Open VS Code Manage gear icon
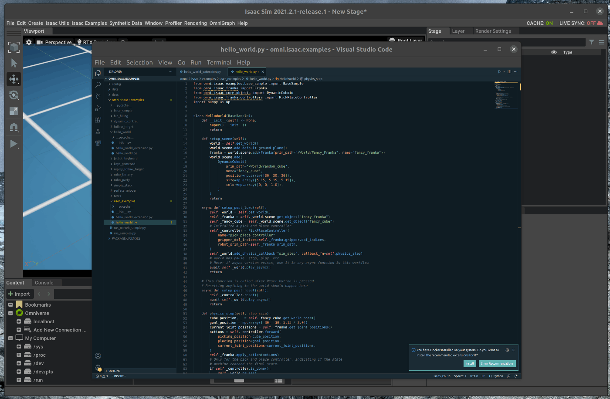Image resolution: width=610 pixels, height=399 pixels. click(98, 368)
